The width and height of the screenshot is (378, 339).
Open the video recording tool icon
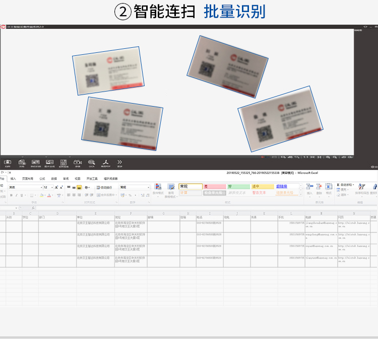78,163
